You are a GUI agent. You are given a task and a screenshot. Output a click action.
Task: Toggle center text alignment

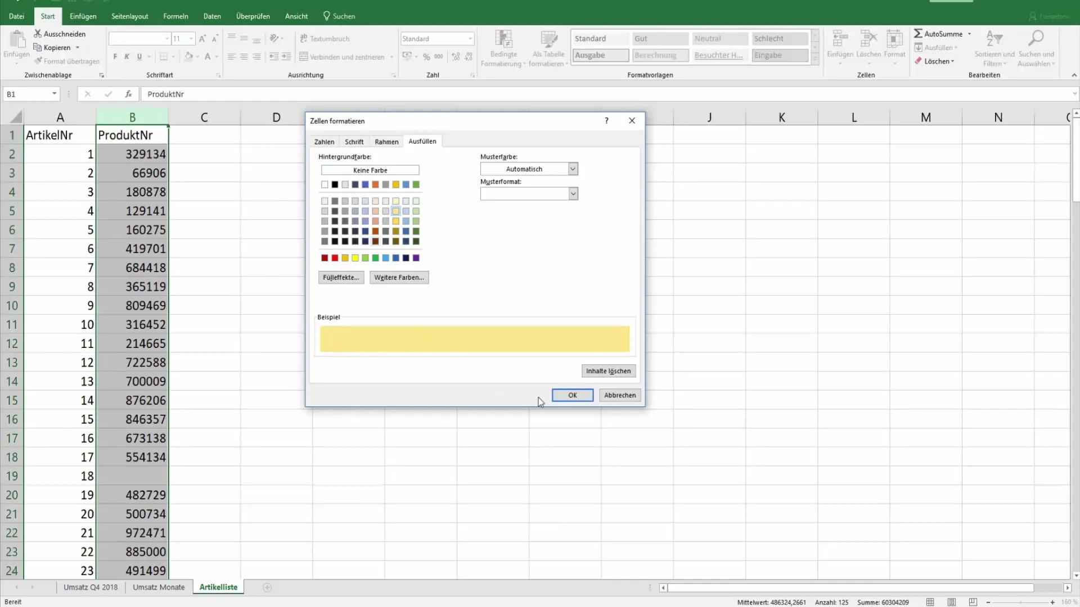244,57
